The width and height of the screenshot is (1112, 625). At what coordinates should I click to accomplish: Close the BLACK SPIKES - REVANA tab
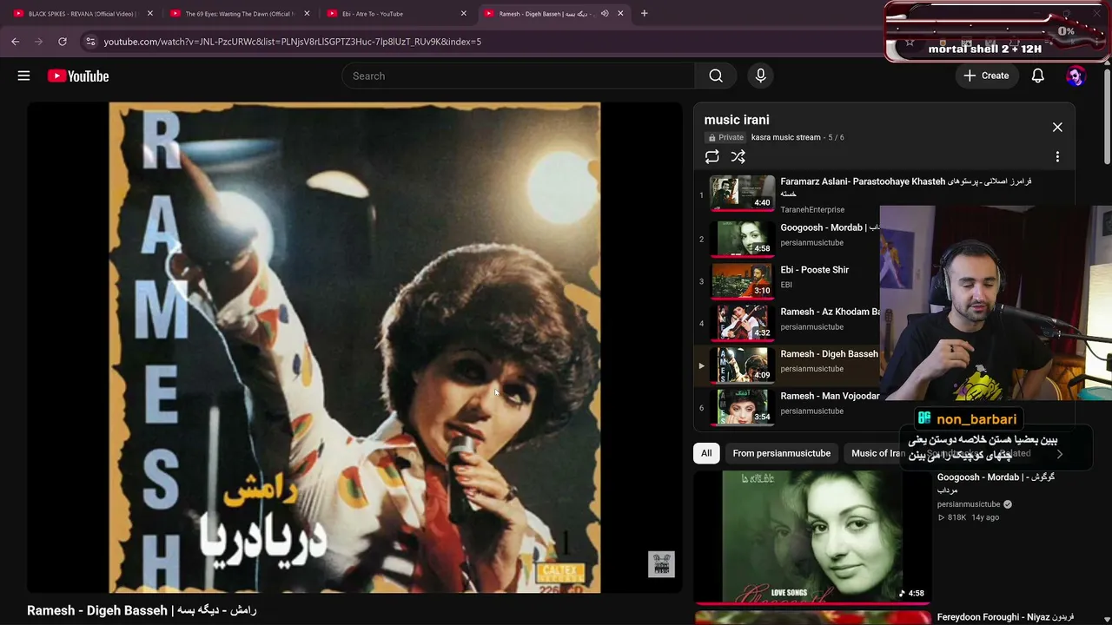[150, 13]
